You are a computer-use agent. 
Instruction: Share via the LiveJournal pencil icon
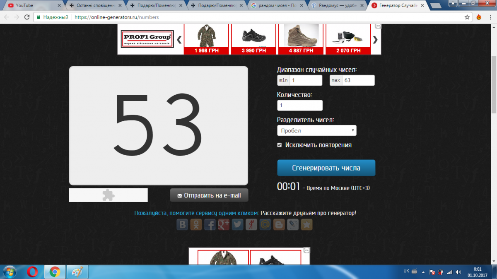[x=293, y=225]
